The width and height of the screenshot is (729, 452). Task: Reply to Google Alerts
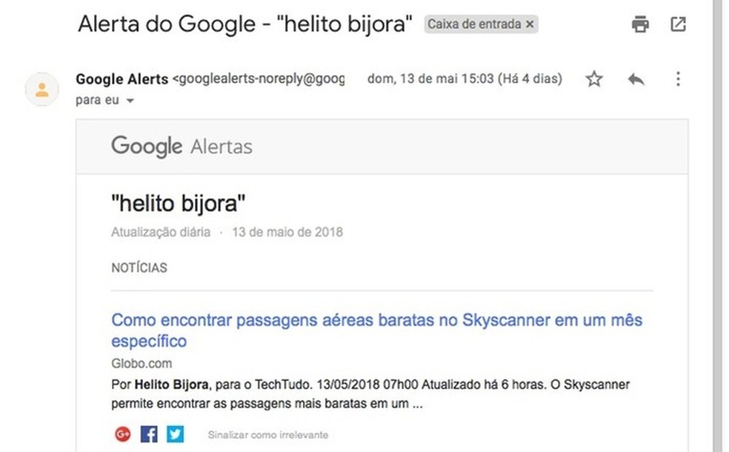[x=636, y=79]
